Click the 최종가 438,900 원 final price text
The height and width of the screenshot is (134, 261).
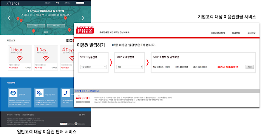click(x=228, y=67)
